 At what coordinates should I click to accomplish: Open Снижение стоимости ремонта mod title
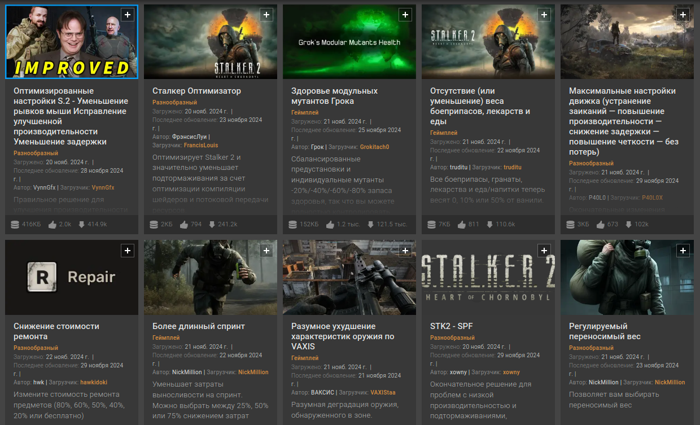[56, 331]
